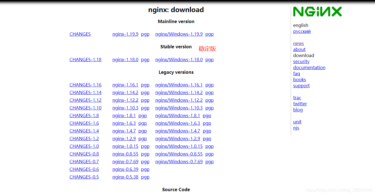The width and height of the screenshot is (375, 195).
Task: Open the trac link
Action: pos(297,98)
